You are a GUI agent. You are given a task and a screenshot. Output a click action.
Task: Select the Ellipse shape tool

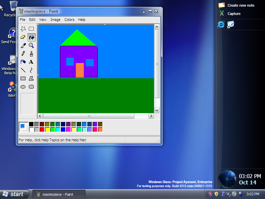[x=23, y=87]
